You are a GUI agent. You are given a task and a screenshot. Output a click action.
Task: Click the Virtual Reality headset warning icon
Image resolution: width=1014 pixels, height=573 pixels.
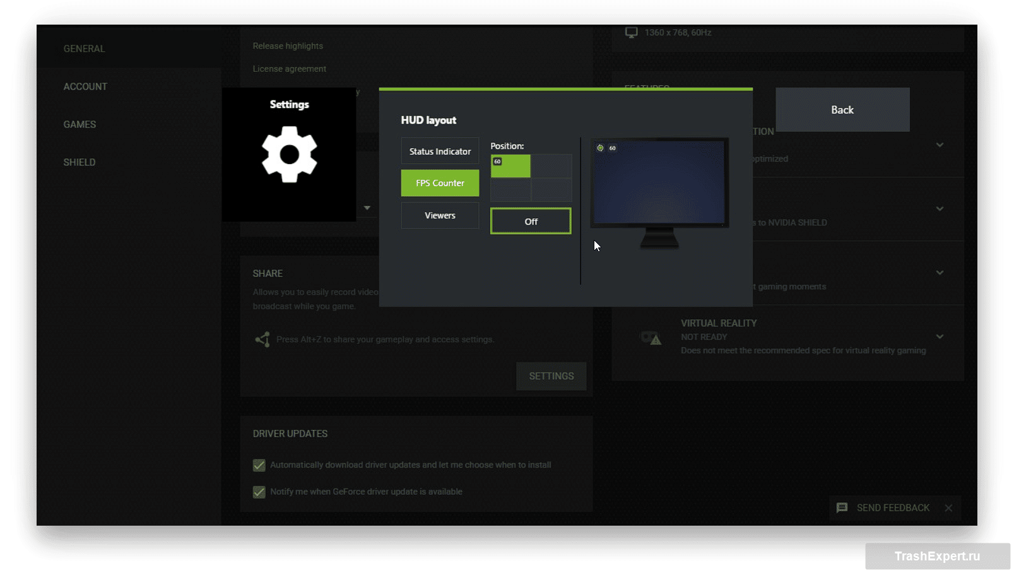tap(651, 338)
